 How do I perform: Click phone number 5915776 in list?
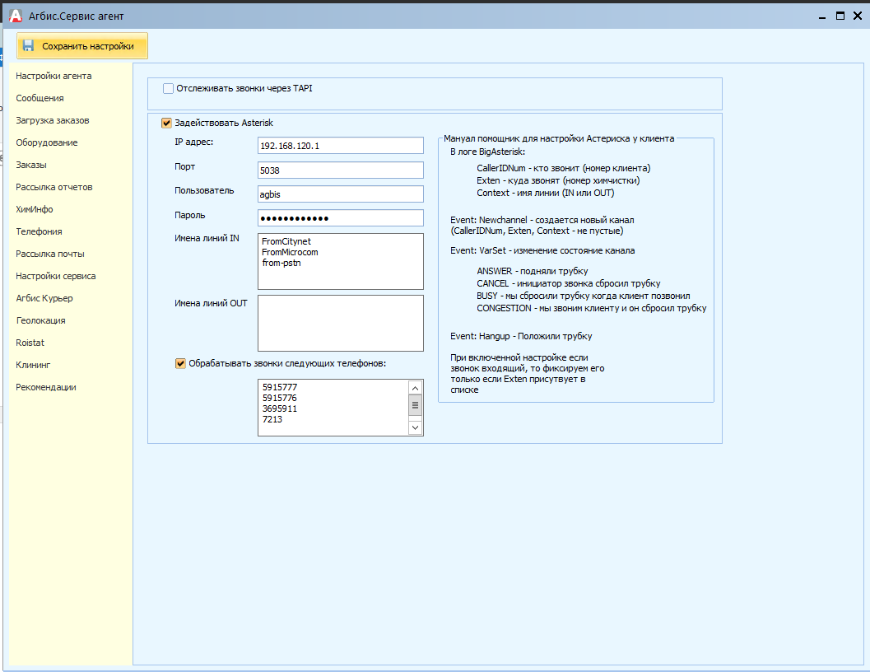click(280, 398)
